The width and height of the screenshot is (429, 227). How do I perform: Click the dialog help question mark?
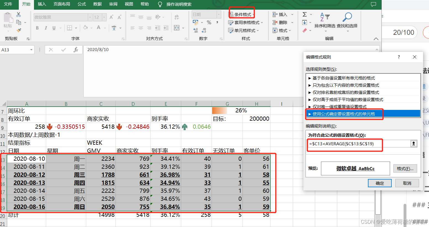click(399, 57)
